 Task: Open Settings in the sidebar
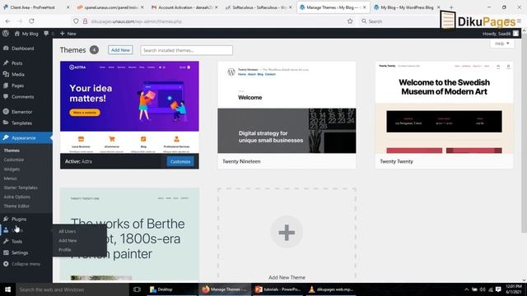pyautogui.click(x=20, y=252)
